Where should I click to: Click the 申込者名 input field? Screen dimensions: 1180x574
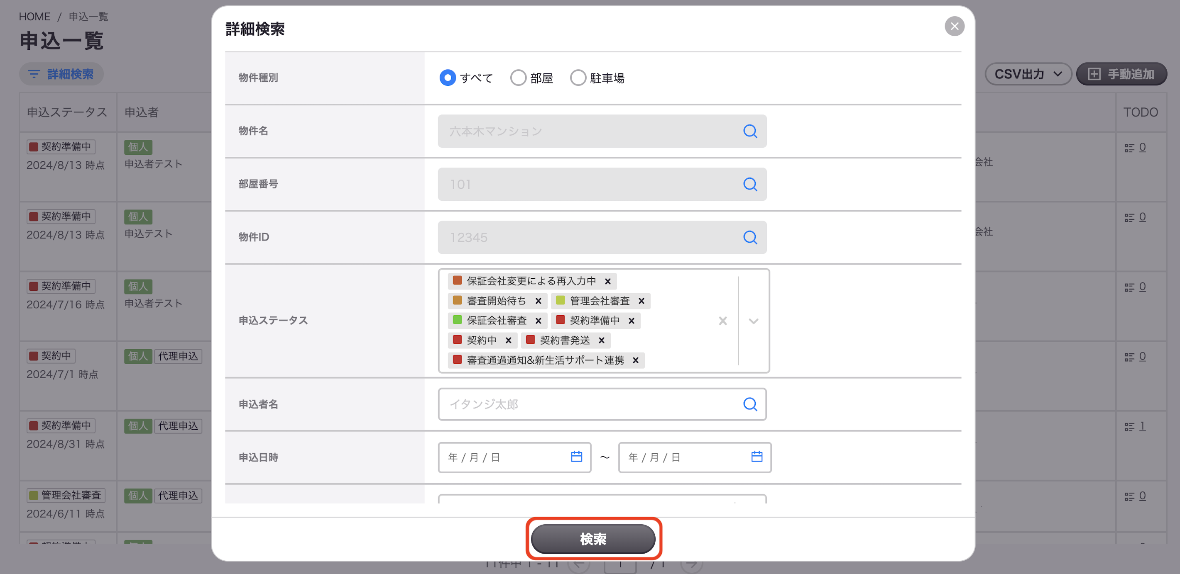click(x=602, y=404)
